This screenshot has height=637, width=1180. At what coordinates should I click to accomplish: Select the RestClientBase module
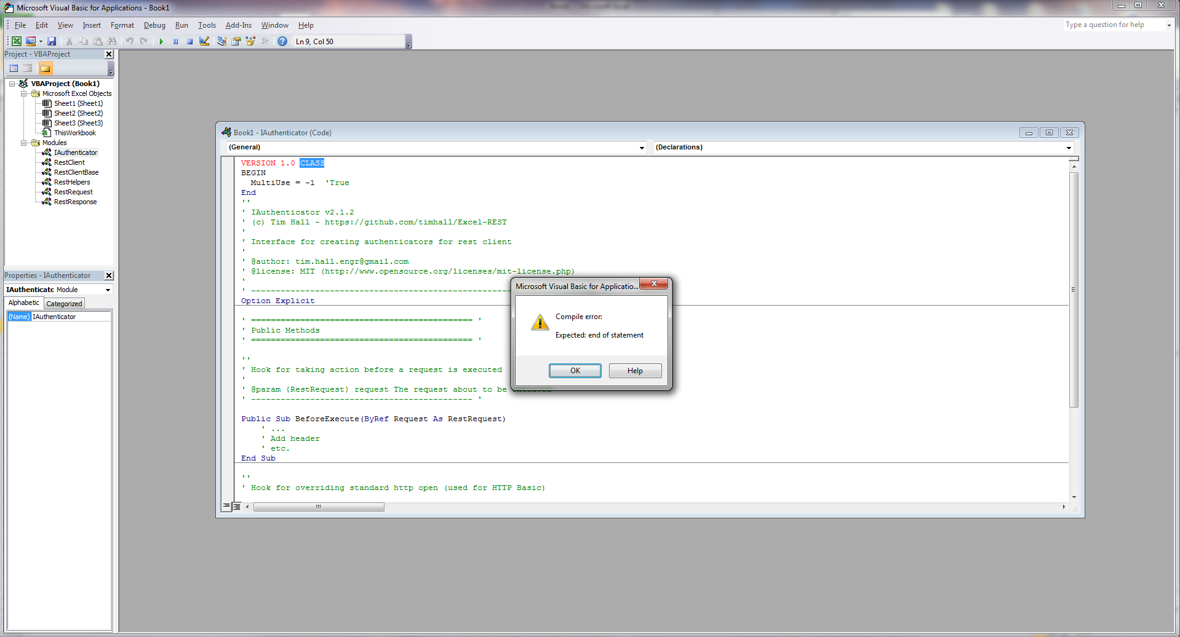pos(76,172)
